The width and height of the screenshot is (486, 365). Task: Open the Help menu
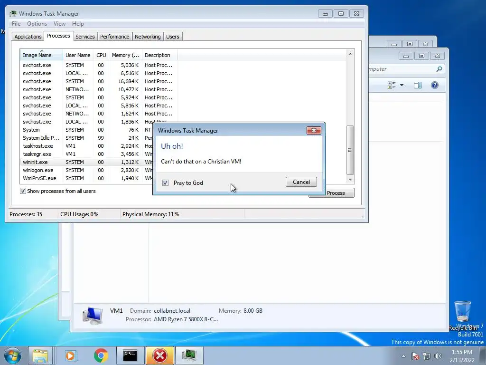click(x=78, y=24)
